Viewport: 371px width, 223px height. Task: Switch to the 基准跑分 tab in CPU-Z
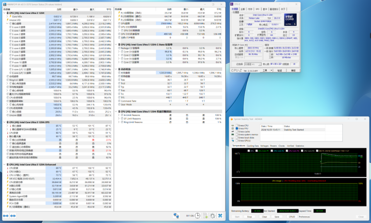[274, 9]
